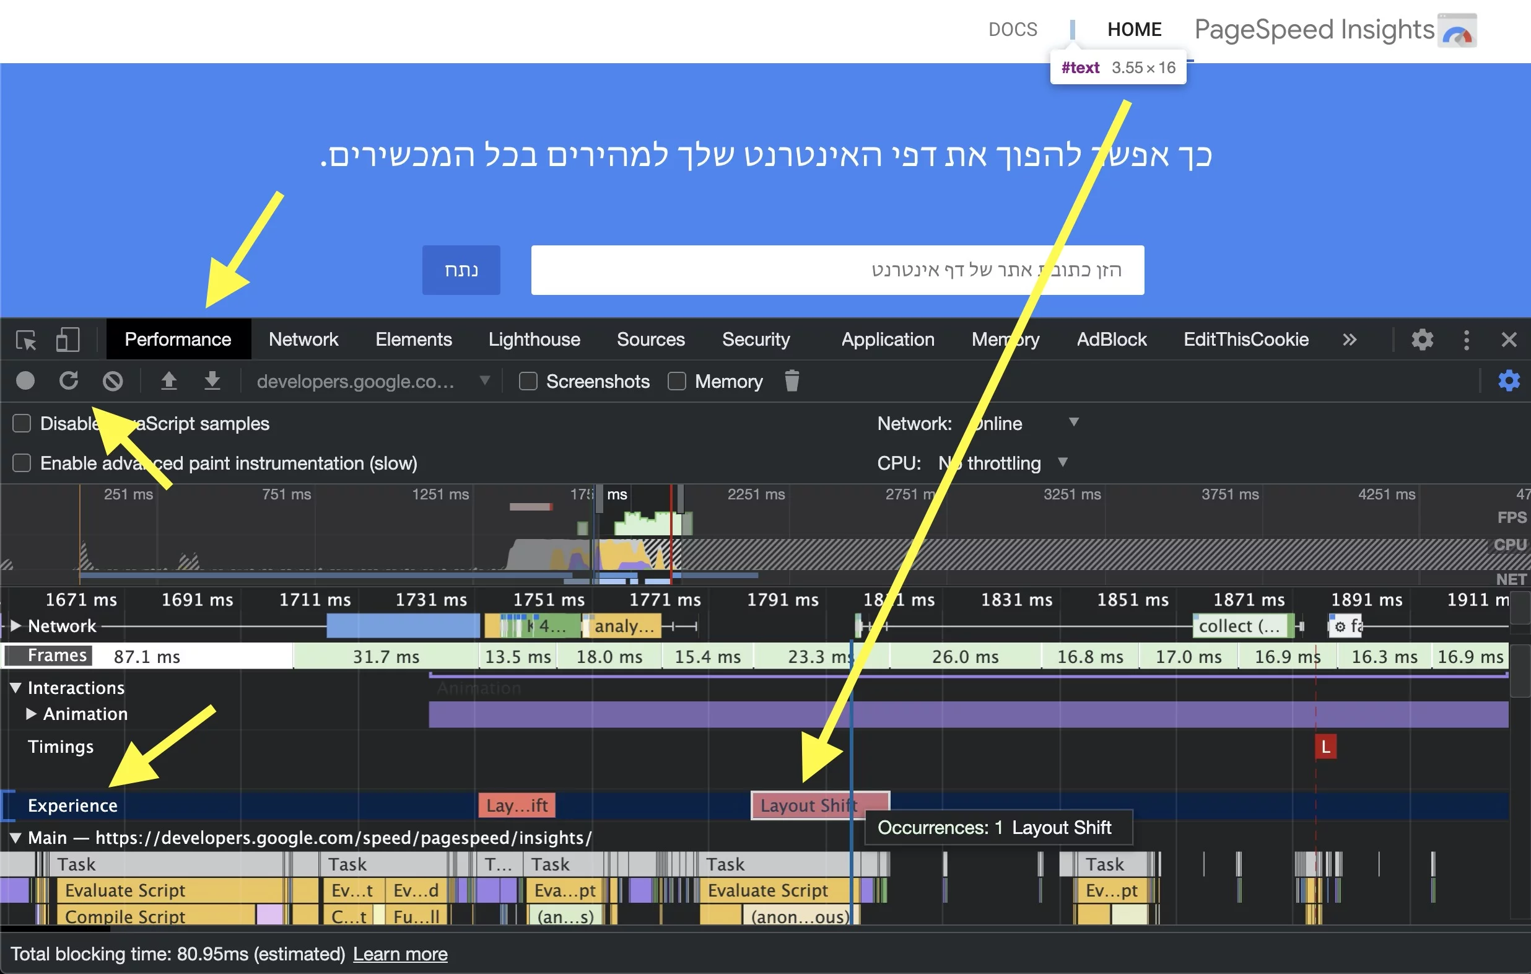The image size is (1531, 974).
Task: Select the 31.7 ms frame
Action: (386, 657)
